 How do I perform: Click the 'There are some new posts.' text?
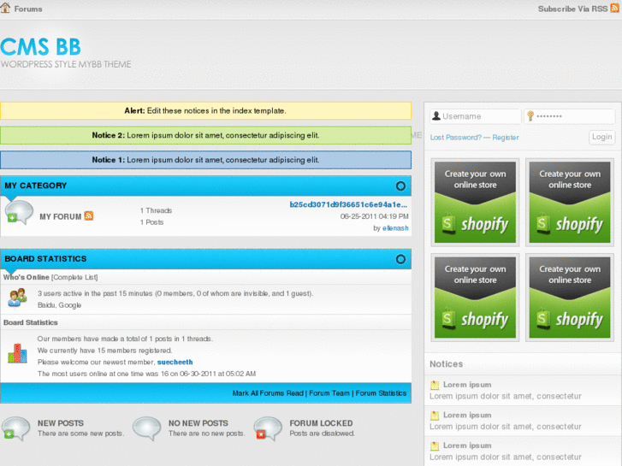pyautogui.click(x=81, y=434)
